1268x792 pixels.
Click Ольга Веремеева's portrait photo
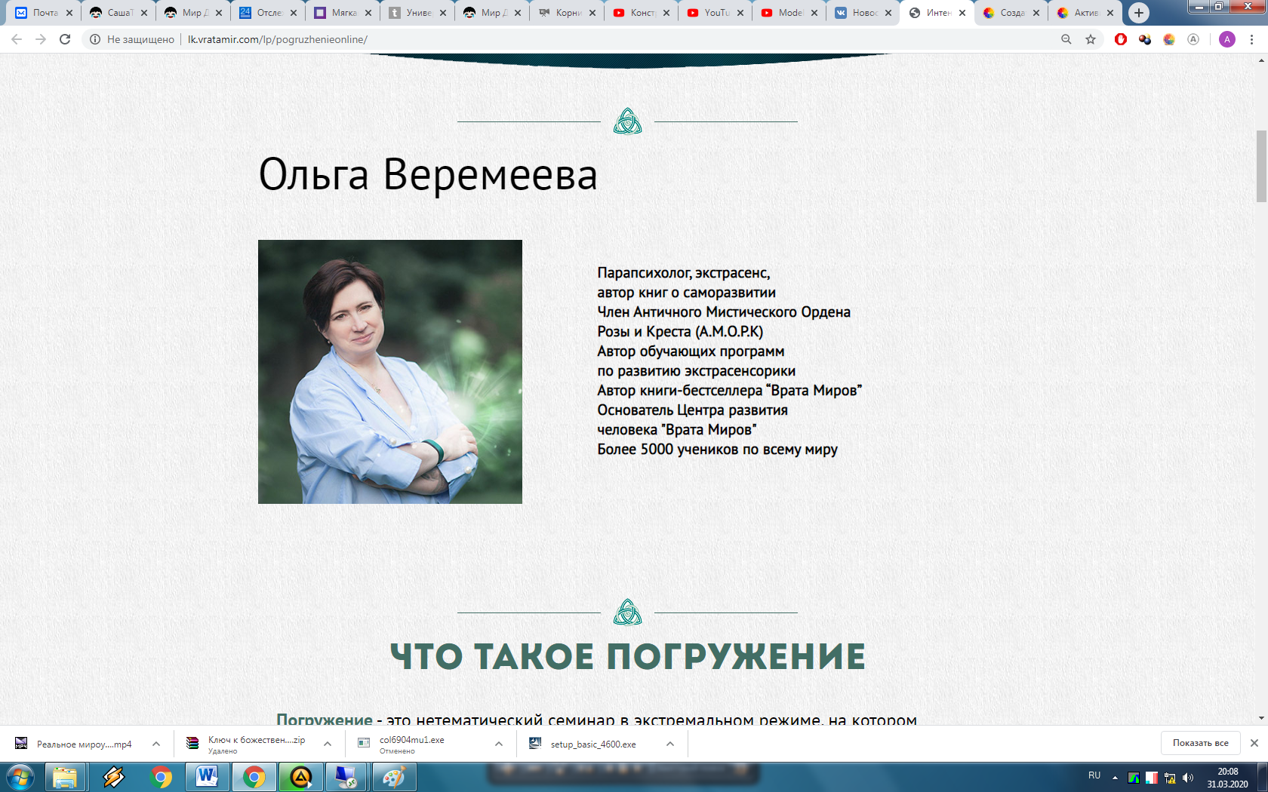pos(390,372)
